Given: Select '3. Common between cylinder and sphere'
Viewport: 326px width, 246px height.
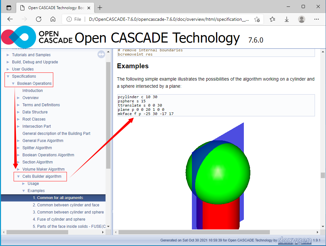Looking at the screenshot, I should pyautogui.click(x=68, y=212).
